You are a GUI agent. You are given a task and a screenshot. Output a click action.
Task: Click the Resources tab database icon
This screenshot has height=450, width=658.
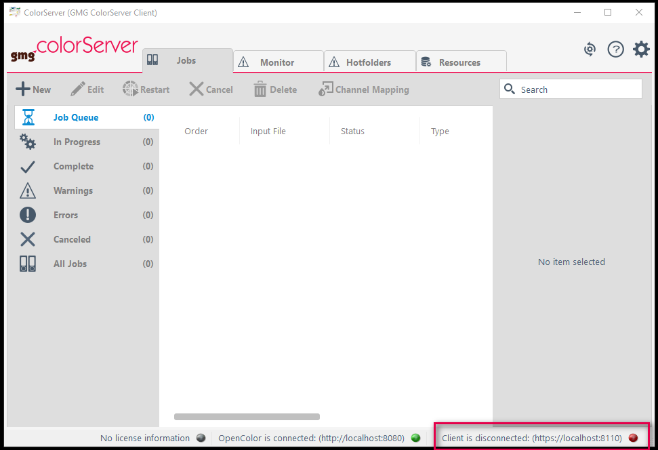[426, 62]
